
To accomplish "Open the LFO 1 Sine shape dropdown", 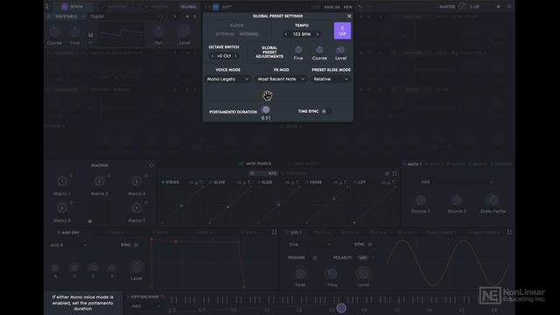I will pyautogui.click(x=310, y=244).
